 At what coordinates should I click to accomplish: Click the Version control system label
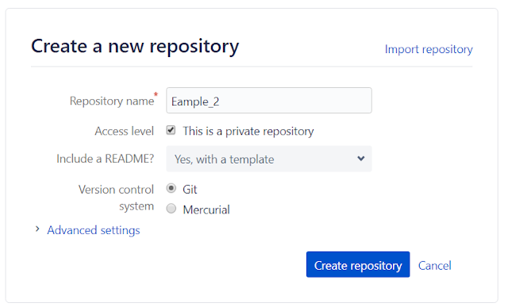[116, 198]
